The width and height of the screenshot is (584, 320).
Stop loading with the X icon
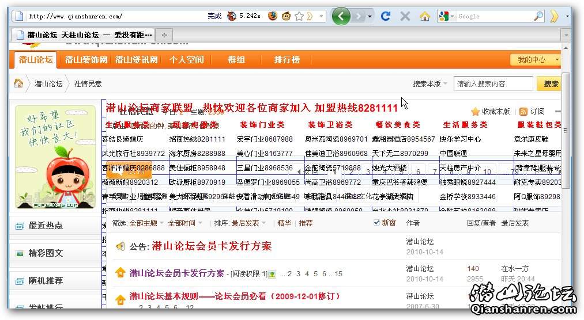tap(405, 16)
